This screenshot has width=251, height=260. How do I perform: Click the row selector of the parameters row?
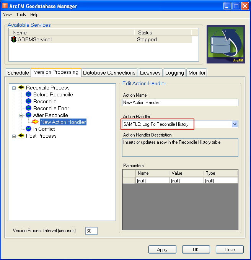click(x=129, y=180)
